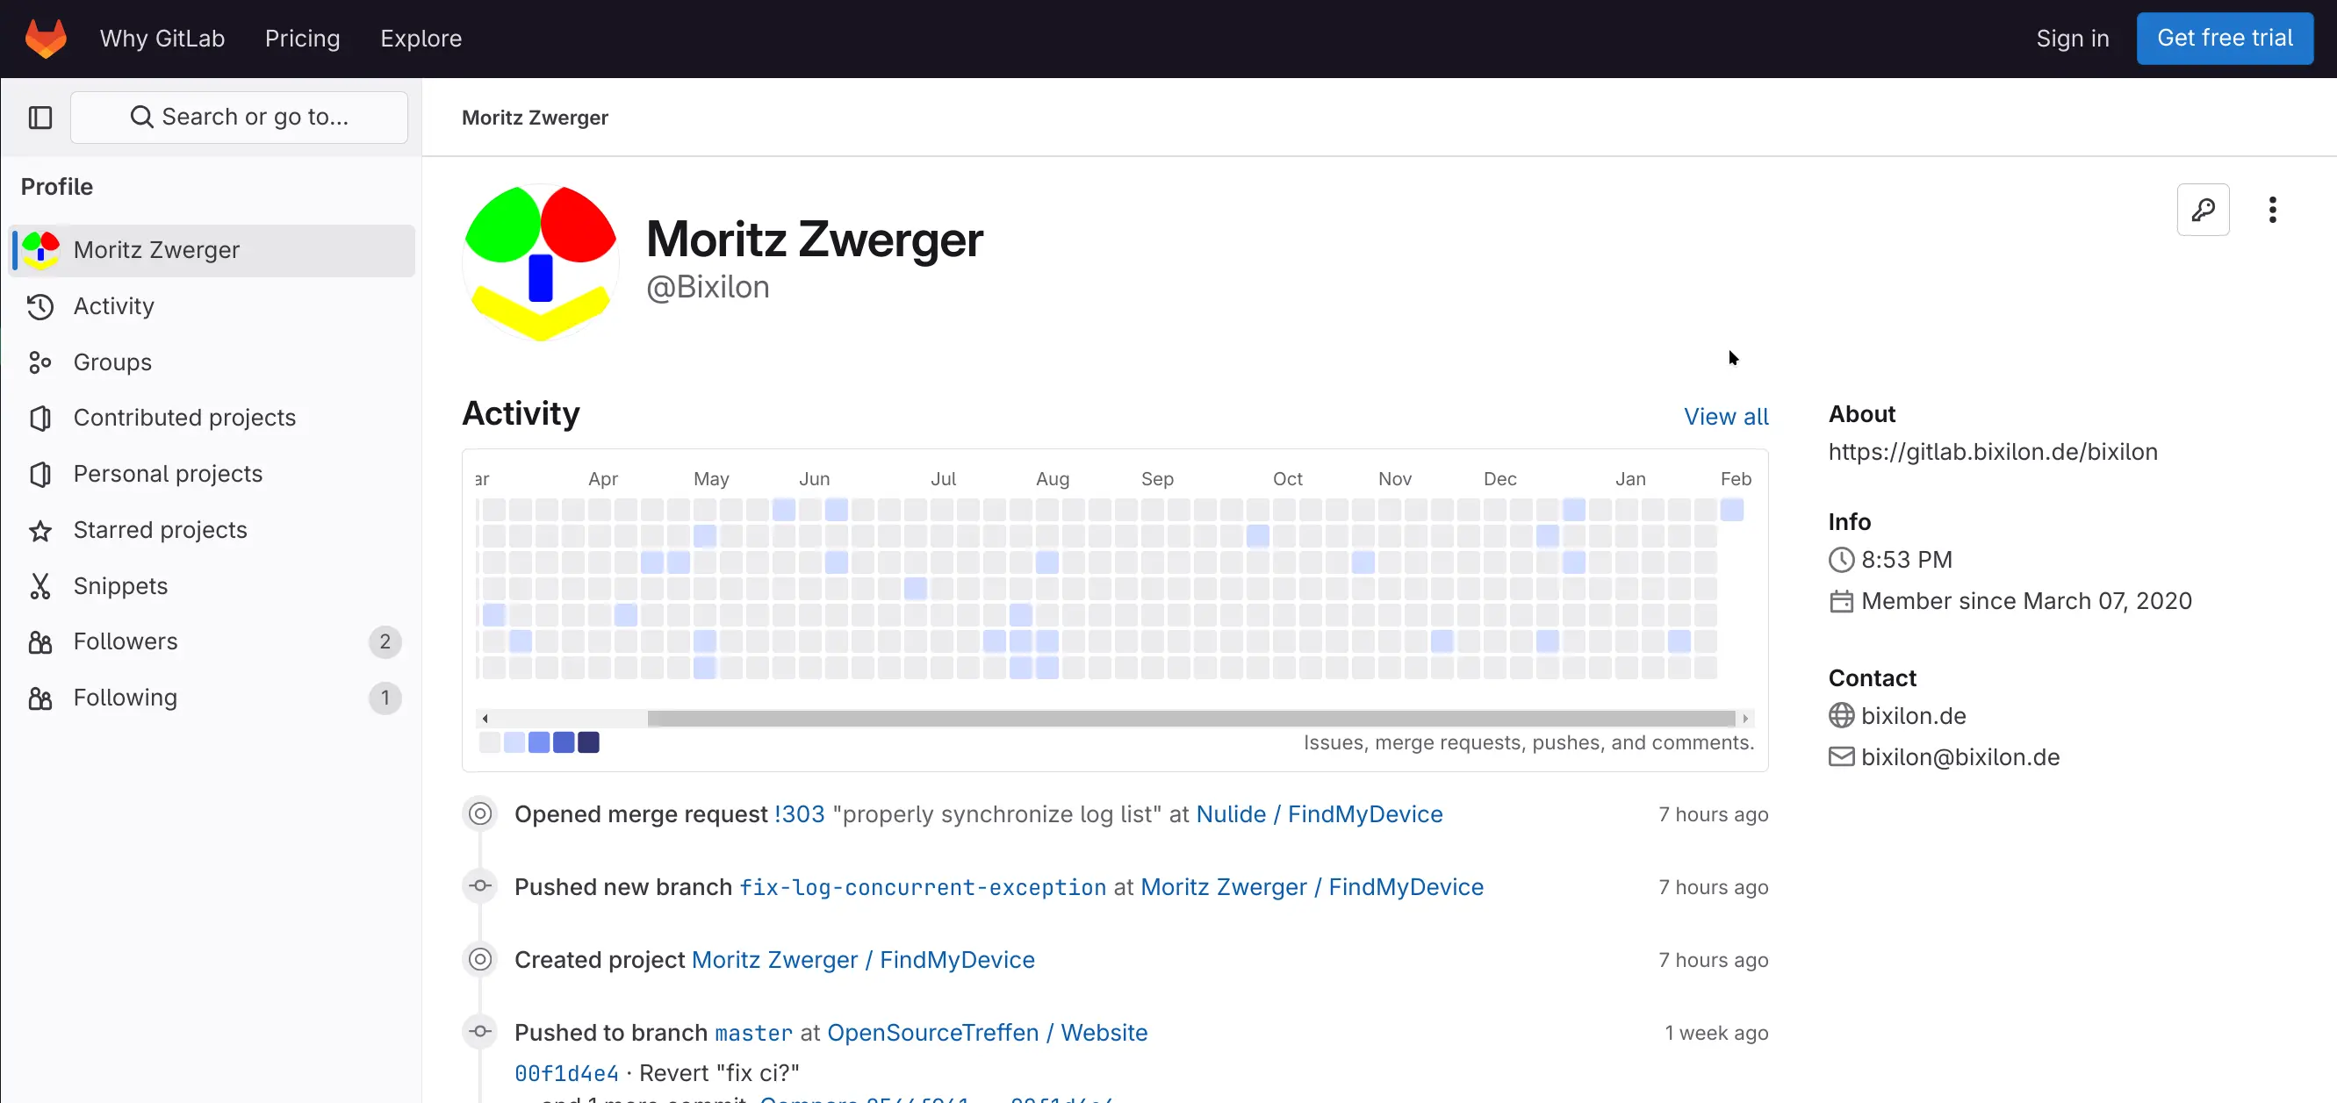Open Followers list with count 2
2337x1103 pixels.
click(212, 642)
